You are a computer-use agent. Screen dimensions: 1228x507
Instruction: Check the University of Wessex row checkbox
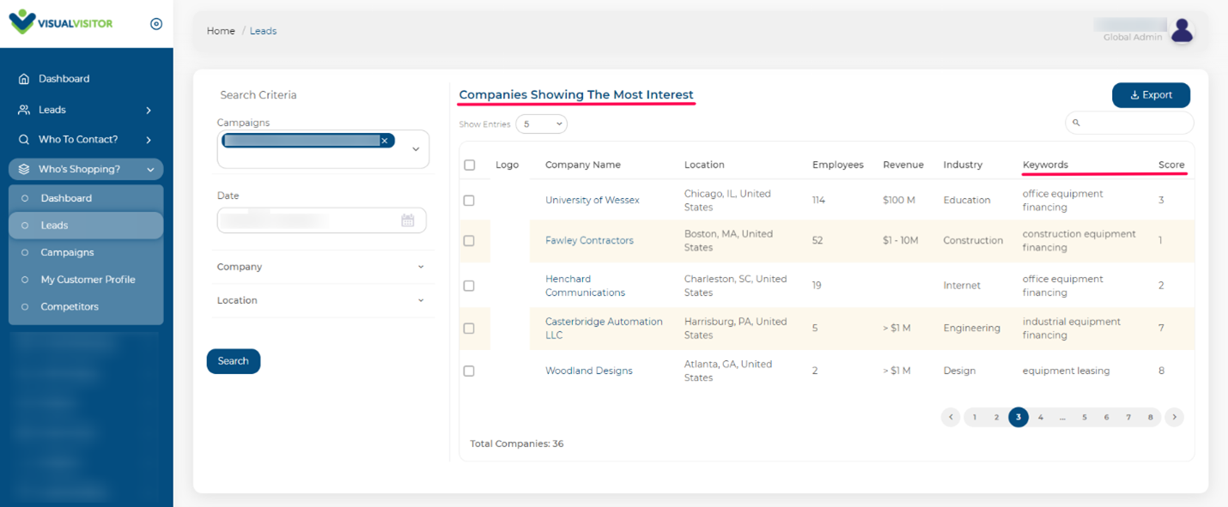[469, 200]
